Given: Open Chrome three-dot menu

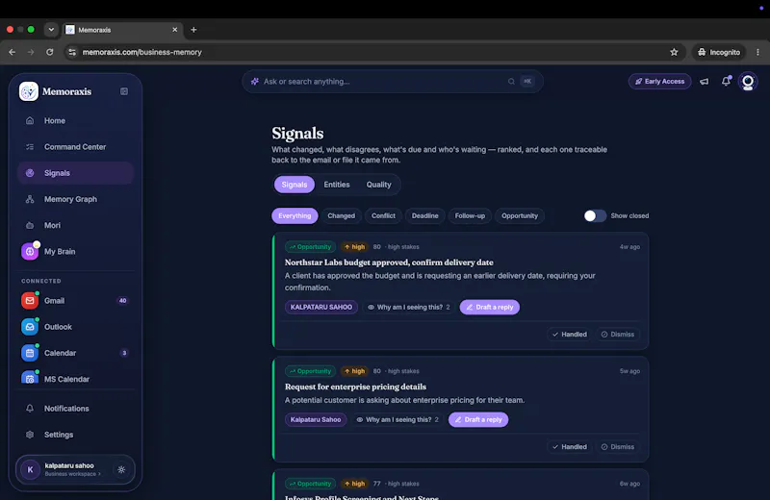Looking at the screenshot, I should pyautogui.click(x=757, y=52).
